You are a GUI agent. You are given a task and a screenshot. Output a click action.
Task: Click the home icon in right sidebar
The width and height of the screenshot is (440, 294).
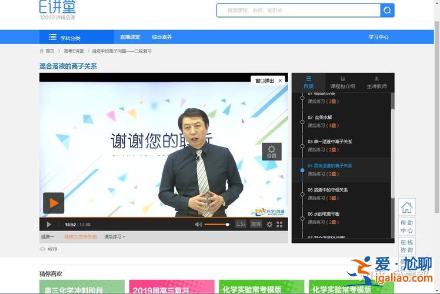[x=406, y=208]
